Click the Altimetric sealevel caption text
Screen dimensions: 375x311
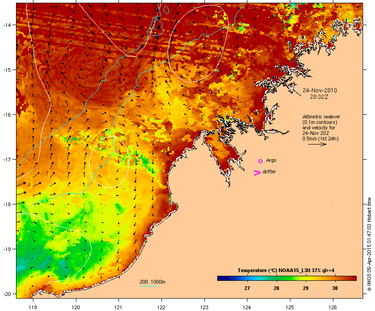[321, 117]
